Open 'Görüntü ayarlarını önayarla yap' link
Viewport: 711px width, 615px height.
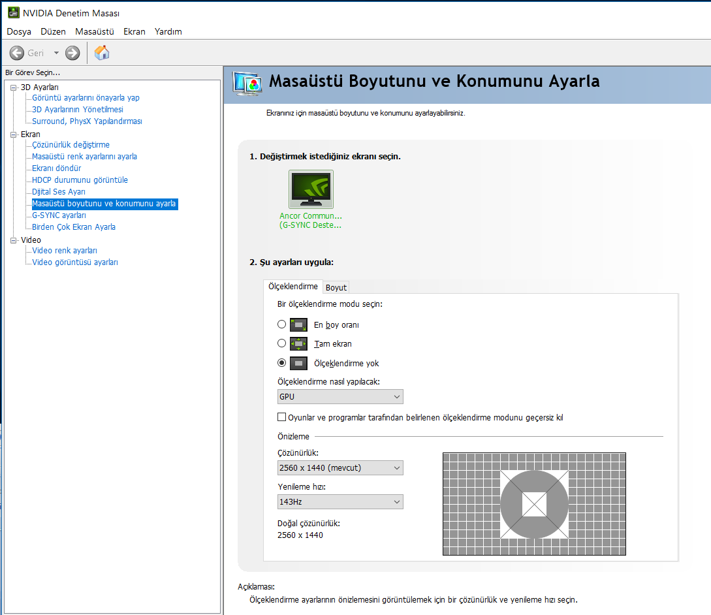[86, 98]
